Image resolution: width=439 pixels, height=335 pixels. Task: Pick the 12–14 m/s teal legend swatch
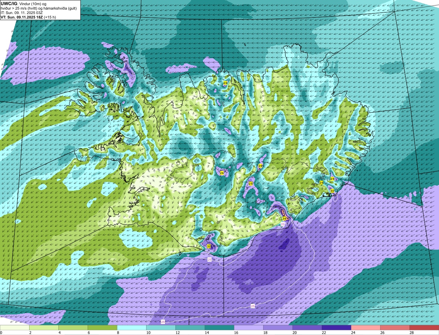[x=190, y=327]
